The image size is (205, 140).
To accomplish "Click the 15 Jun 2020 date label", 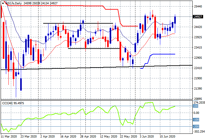I will [x=167, y=137].
